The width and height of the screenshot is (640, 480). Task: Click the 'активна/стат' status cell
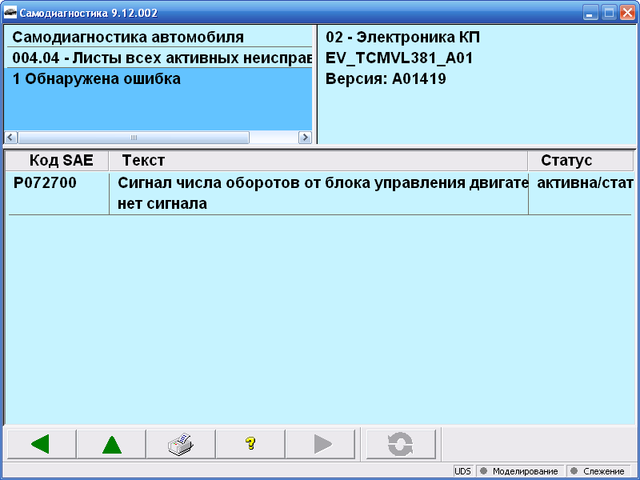pyautogui.click(x=585, y=183)
